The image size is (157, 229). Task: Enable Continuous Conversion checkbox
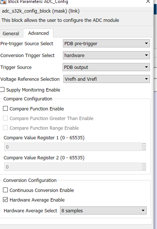tap(6, 190)
